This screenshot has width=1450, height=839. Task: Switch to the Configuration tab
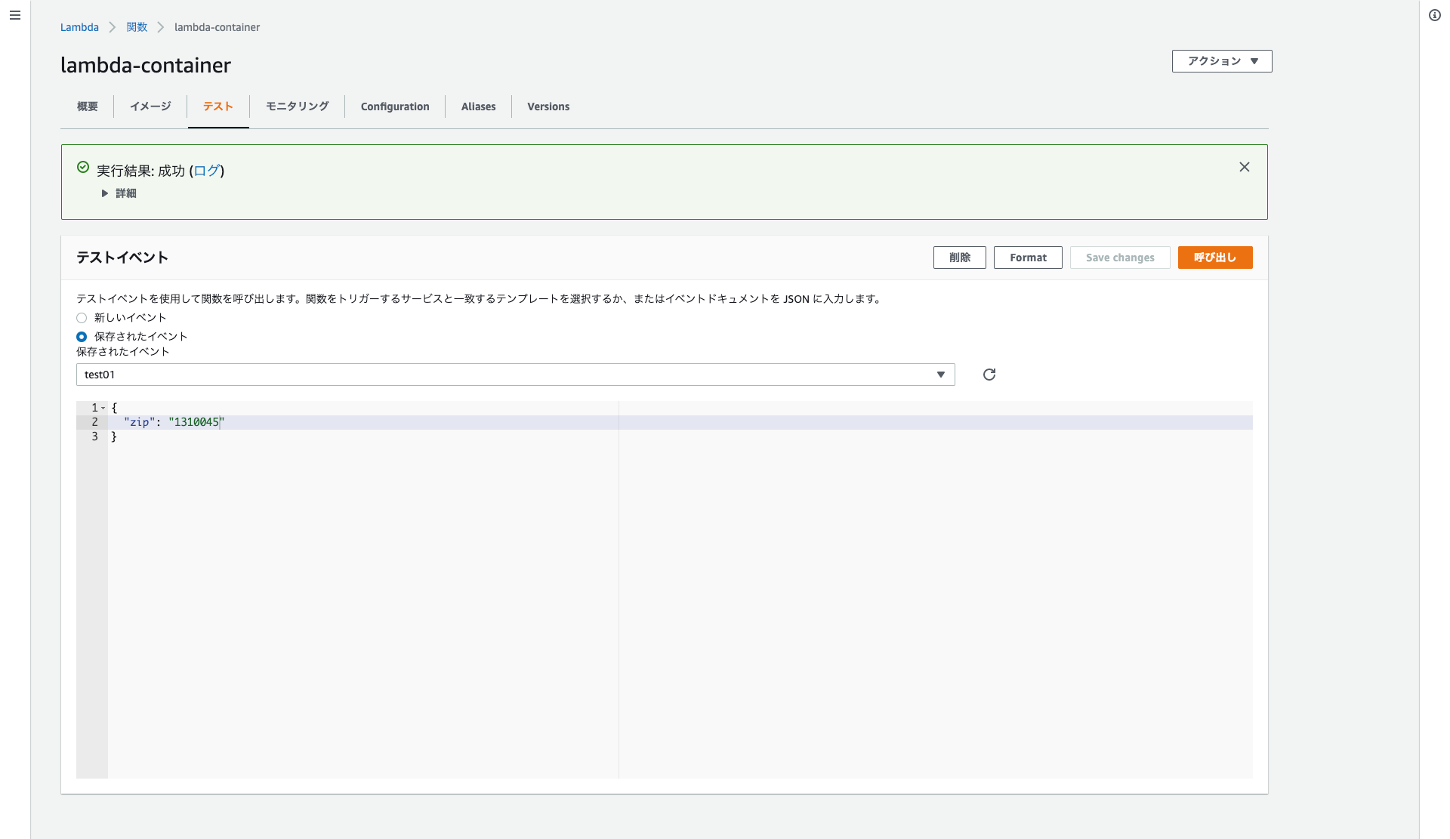coord(395,106)
